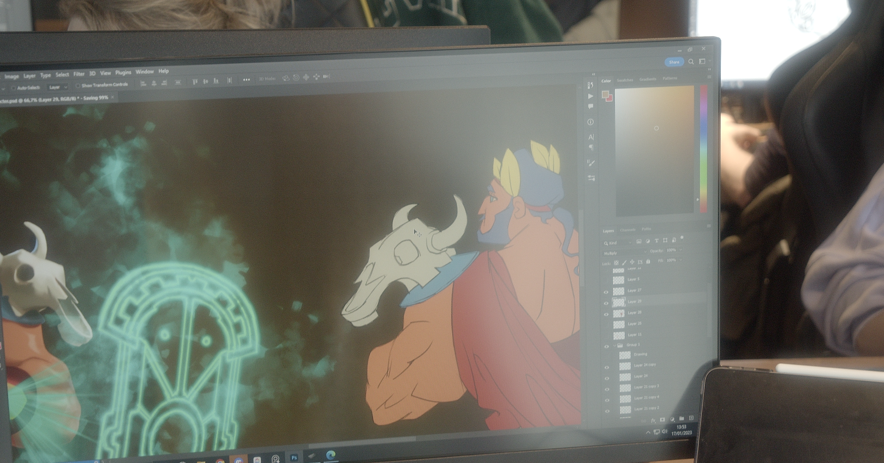Click the align top edges icon

point(195,82)
